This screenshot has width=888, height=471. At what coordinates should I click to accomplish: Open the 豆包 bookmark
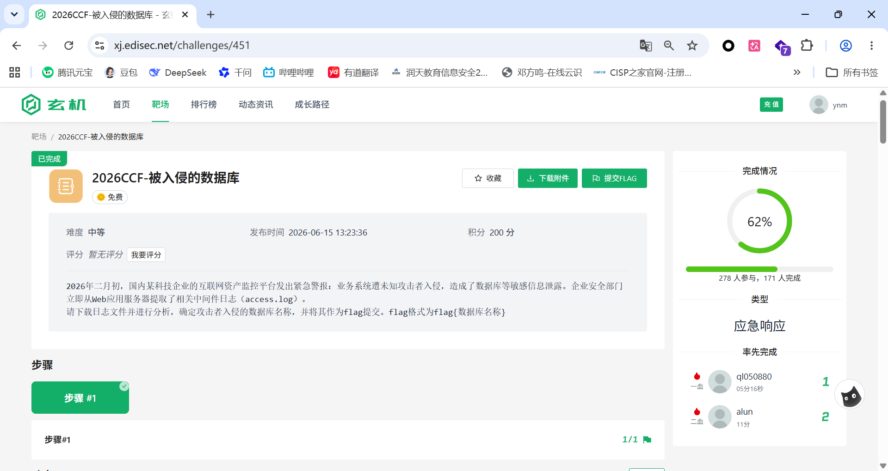click(x=121, y=72)
